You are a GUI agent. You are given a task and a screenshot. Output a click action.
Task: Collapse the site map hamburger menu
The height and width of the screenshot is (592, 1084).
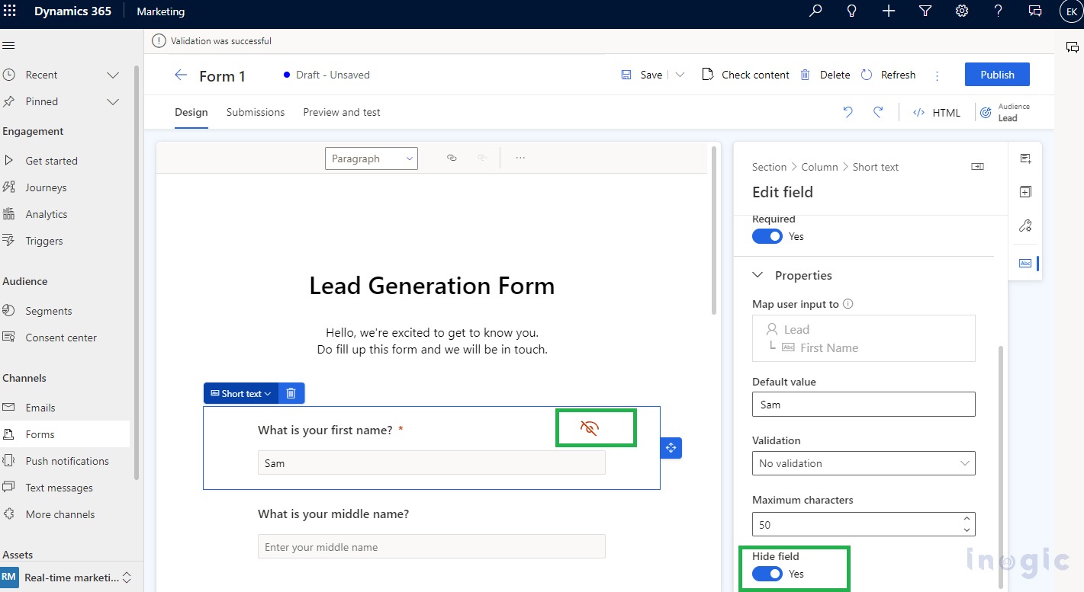9,46
